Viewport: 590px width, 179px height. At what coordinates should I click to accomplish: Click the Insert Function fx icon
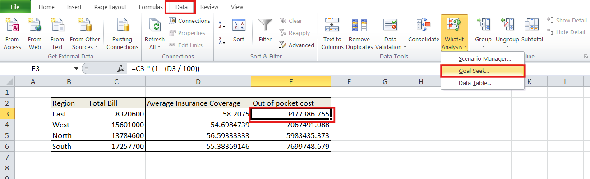pos(120,69)
